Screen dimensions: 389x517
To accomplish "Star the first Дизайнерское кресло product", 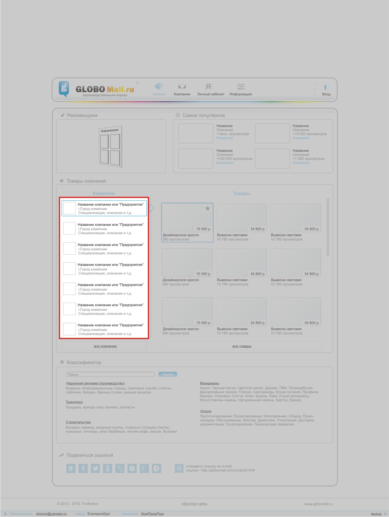I will (207, 208).
